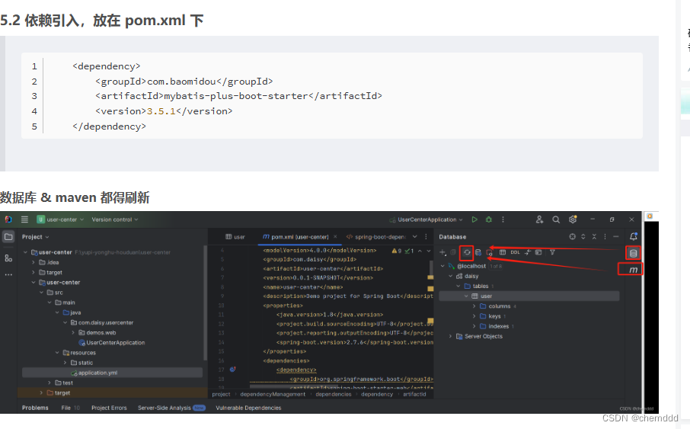Show hidden editor tabs dropdown chevron
Image resolution: width=690 pixels, height=429 pixels.
coord(414,236)
